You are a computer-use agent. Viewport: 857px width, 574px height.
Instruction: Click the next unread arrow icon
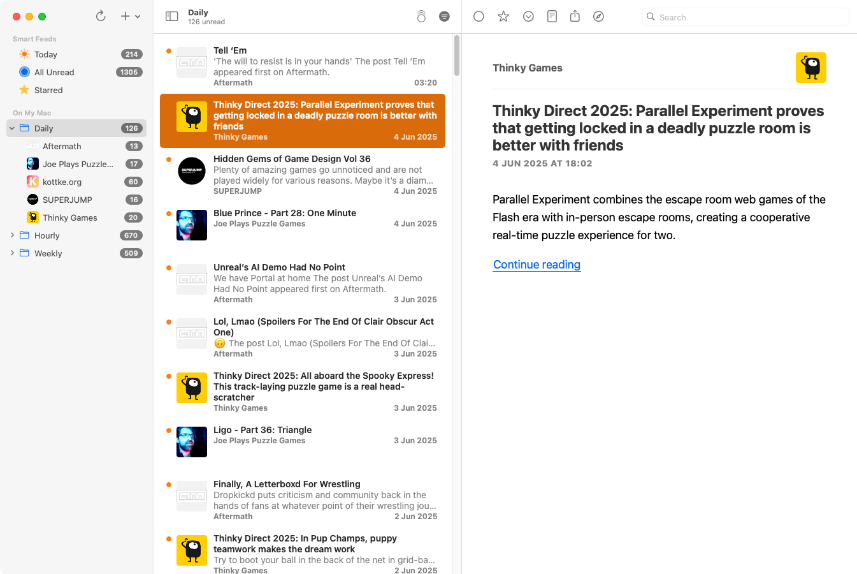pos(528,17)
